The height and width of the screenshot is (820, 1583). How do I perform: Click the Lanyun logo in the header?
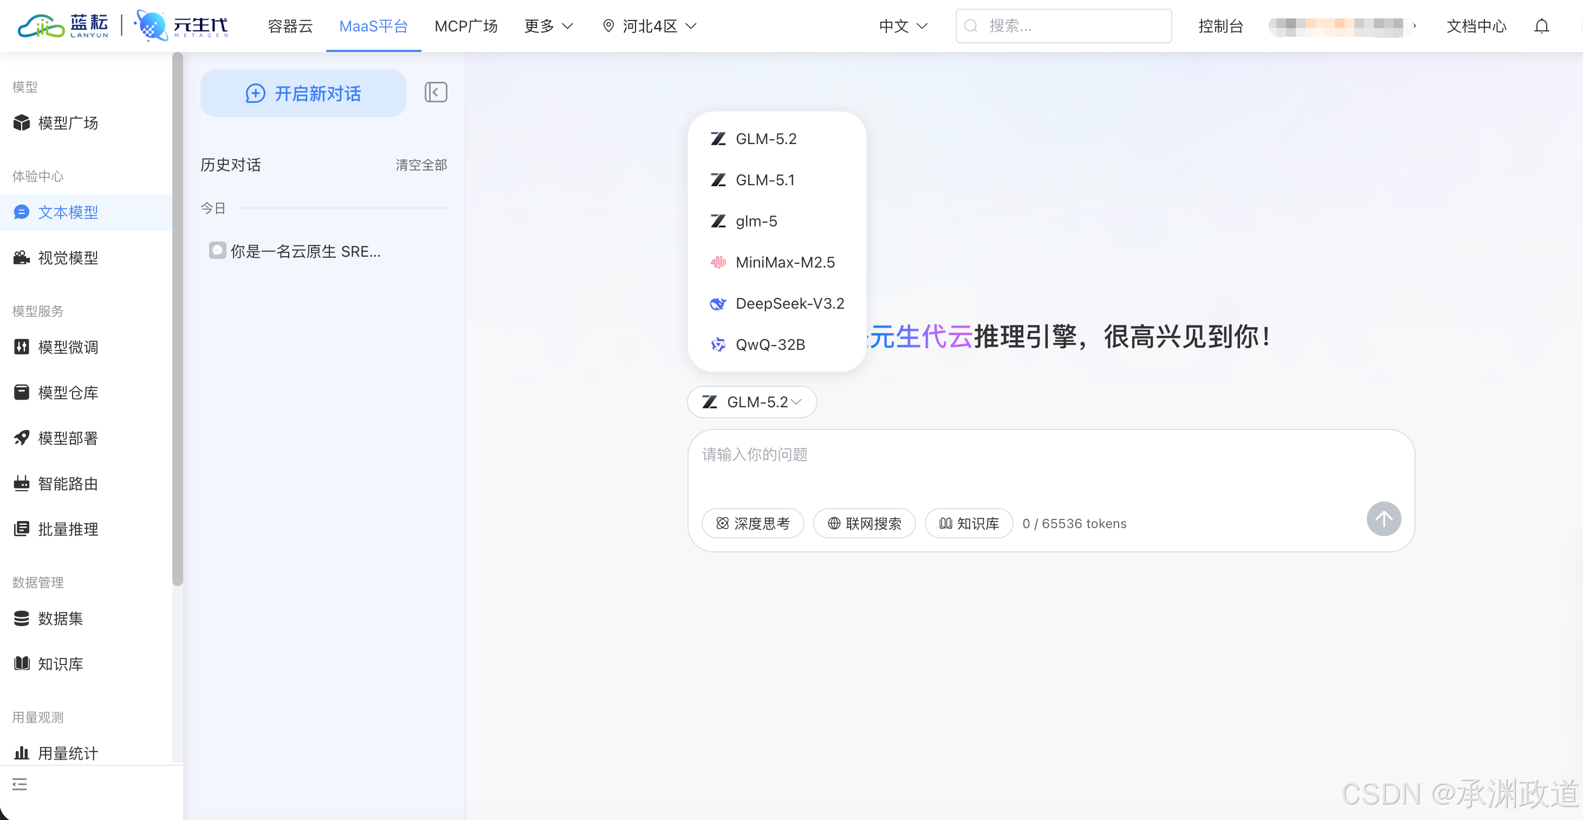63,26
